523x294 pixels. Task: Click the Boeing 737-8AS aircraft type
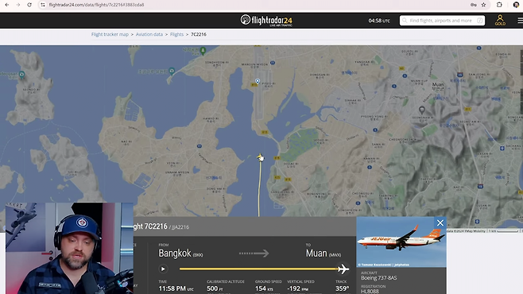pos(379,277)
